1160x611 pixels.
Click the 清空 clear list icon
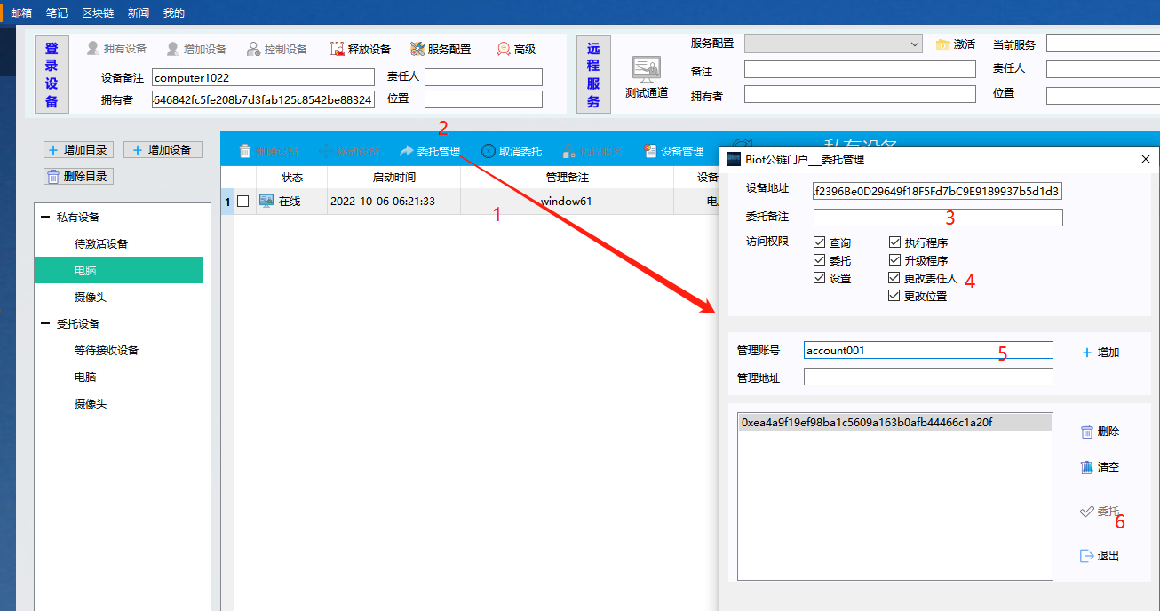[x=1087, y=467]
